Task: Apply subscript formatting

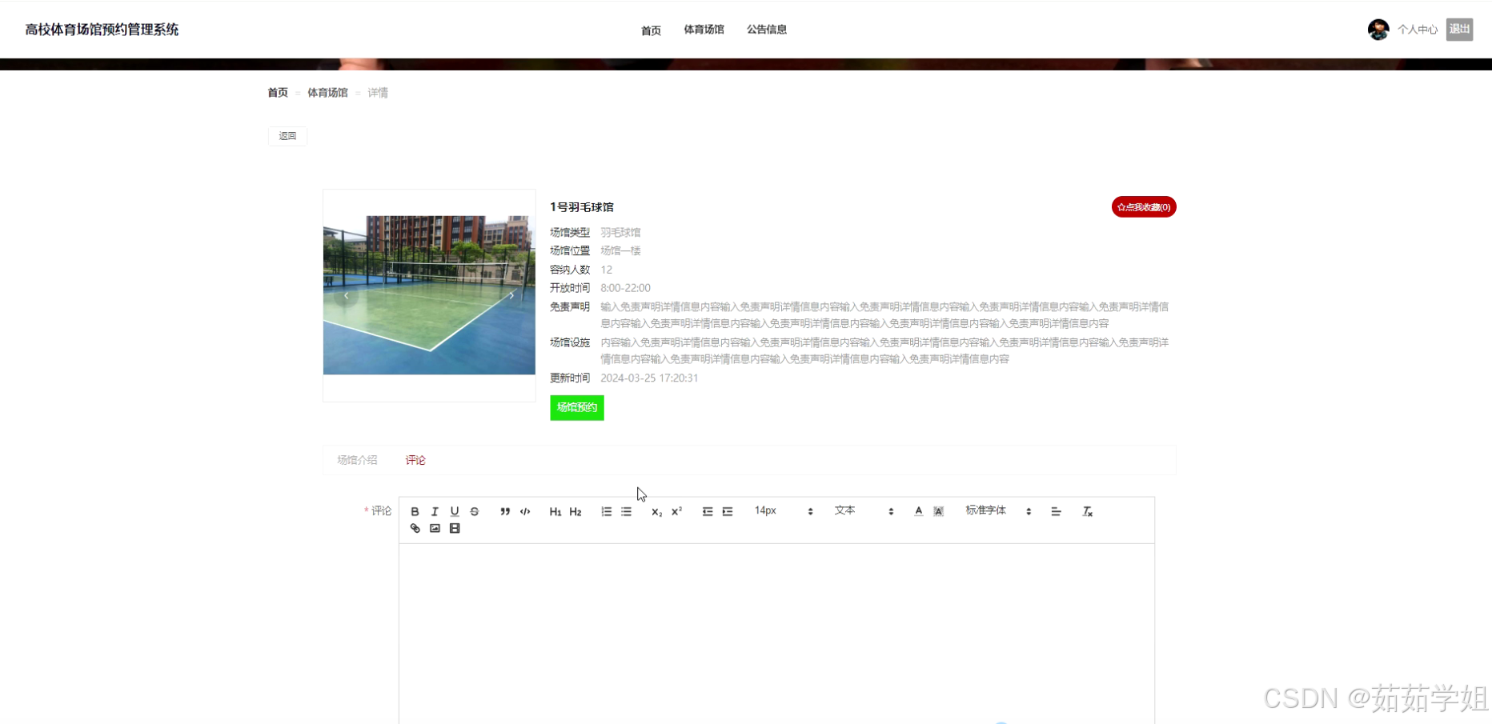Action: (x=657, y=511)
